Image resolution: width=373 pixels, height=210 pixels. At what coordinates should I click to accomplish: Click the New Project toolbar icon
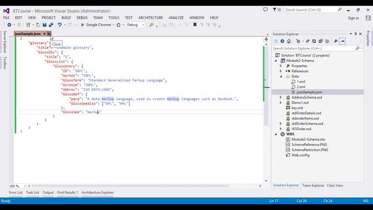pos(28,24)
